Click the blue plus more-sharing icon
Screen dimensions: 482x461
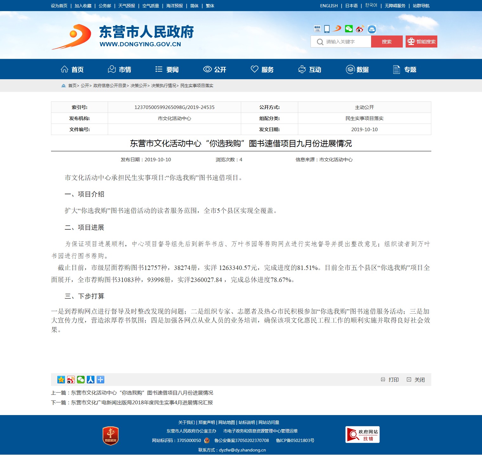(100, 380)
